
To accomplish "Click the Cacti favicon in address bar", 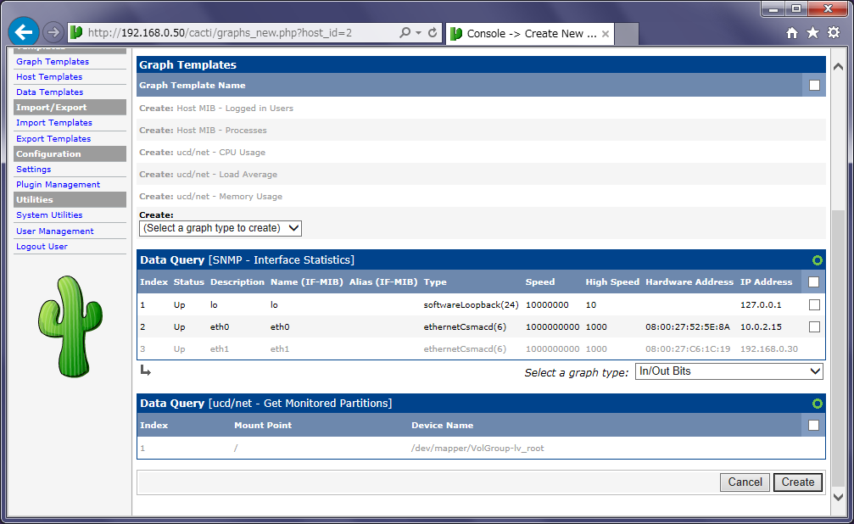I will [x=77, y=33].
